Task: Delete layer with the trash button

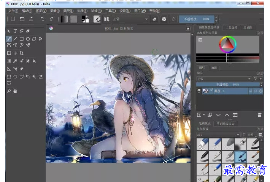Action: tap(260, 115)
